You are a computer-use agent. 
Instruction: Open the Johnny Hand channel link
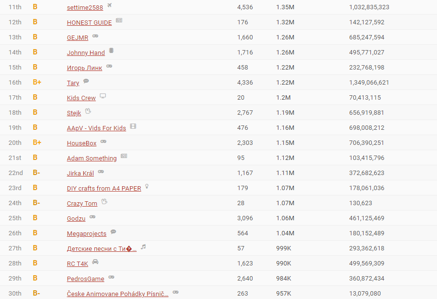point(86,53)
